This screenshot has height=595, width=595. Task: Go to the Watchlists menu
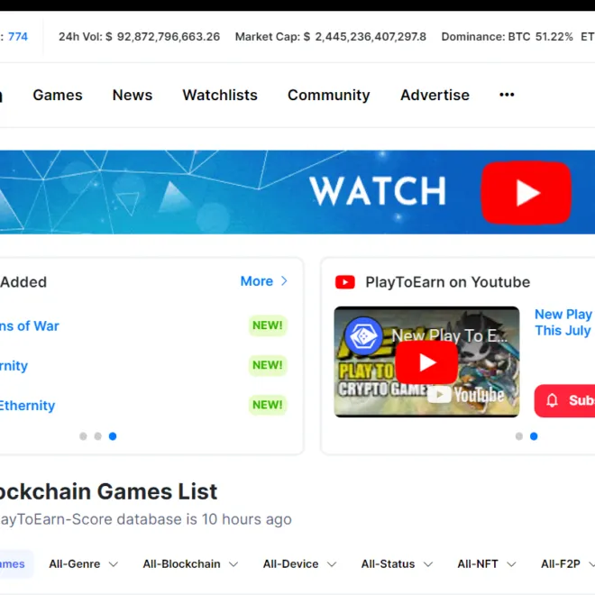point(220,95)
